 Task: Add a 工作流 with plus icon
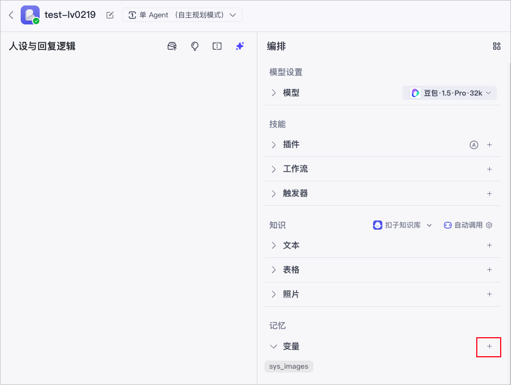pos(489,169)
